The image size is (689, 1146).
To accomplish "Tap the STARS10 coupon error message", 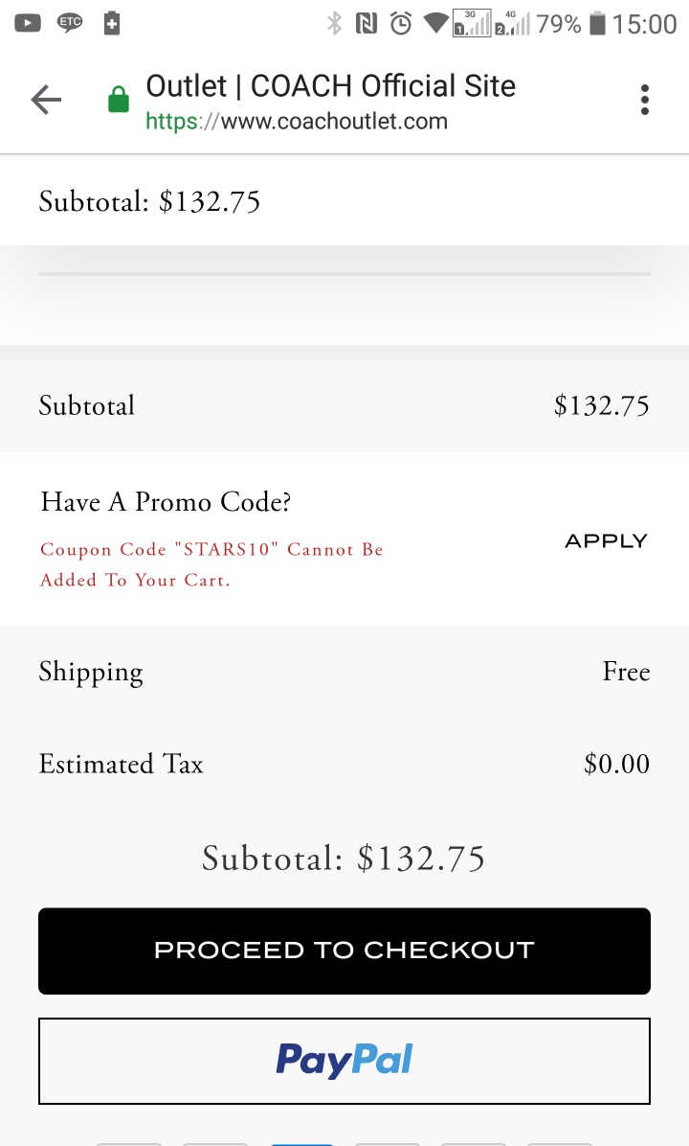I will [211, 564].
